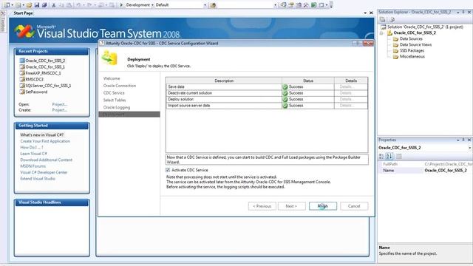Image resolution: width=473 pixels, height=266 pixels.
Task: Open the FreeAXP_RMSCDC_1 recent project
Action: [x=43, y=73]
